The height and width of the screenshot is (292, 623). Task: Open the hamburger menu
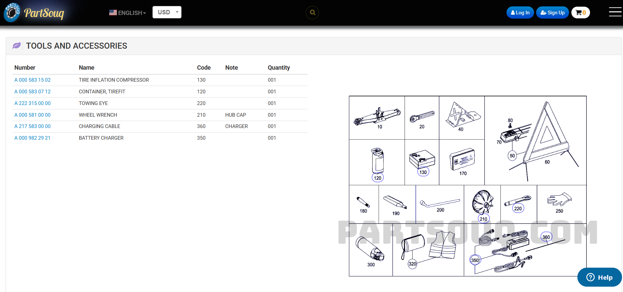[615, 12]
